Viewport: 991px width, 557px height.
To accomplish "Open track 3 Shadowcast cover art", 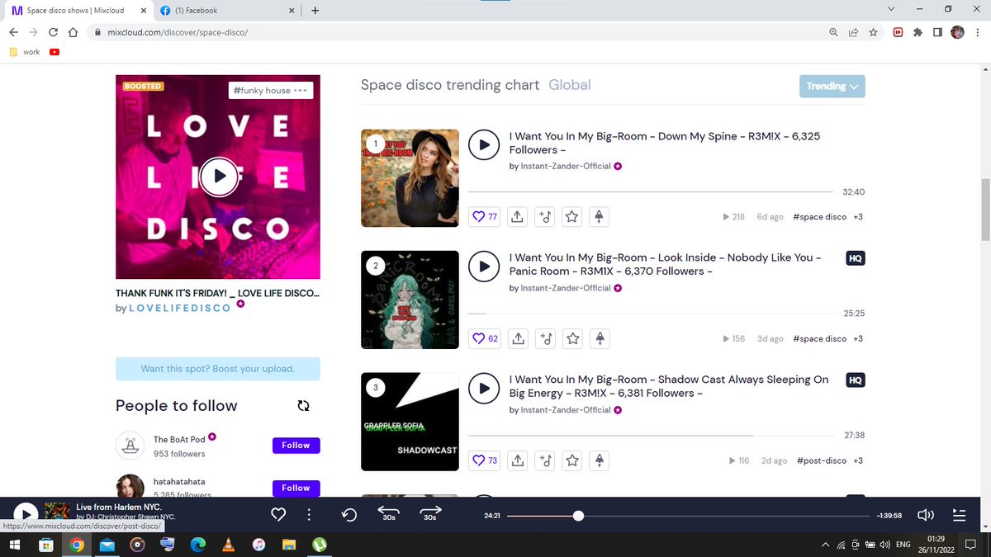I will tap(410, 422).
